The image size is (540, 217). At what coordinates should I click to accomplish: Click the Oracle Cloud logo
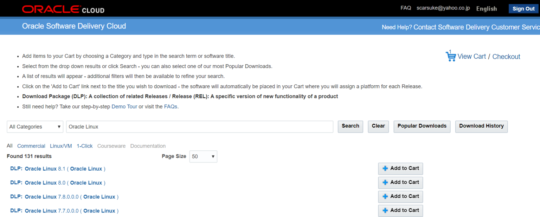(x=63, y=9)
